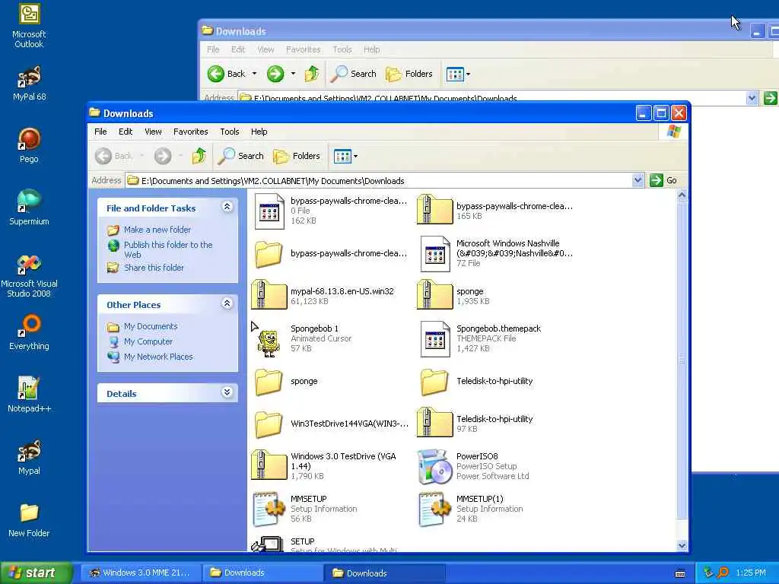Image resolution: width=779 pixels, height=584 pixels.
Task: Open Favorites menu in rear Downloads window
Action: (303, 49)
